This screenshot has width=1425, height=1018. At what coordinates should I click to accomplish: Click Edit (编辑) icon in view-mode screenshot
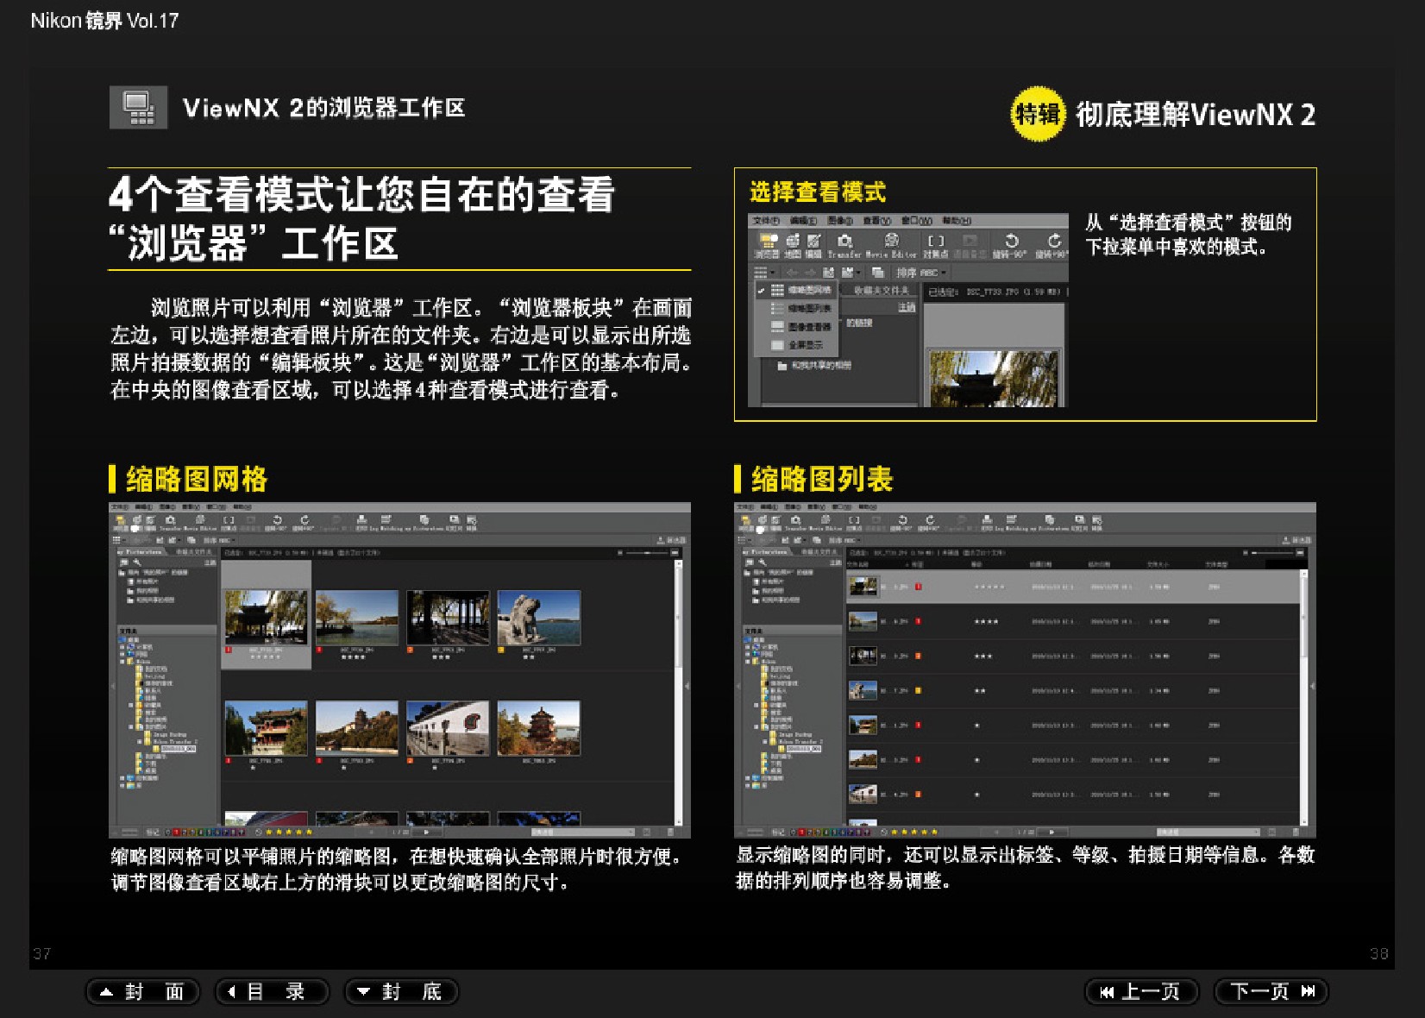coord(813,245)
